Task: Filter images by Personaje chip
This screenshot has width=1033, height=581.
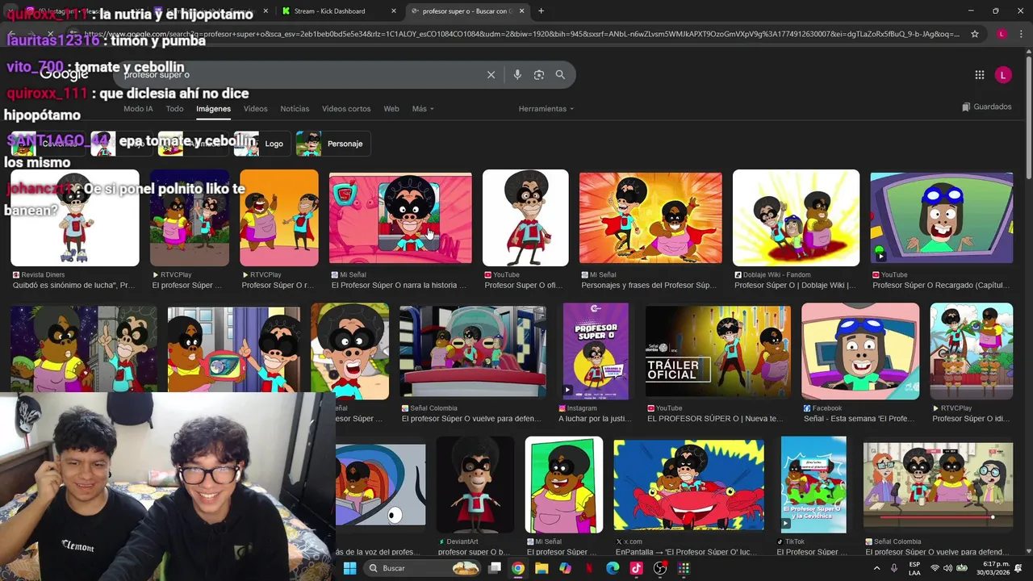Action: tap(333, 144)
